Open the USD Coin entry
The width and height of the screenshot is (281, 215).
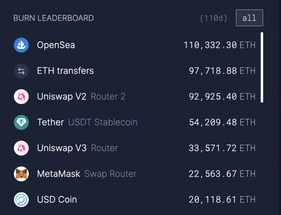point(134,200)
